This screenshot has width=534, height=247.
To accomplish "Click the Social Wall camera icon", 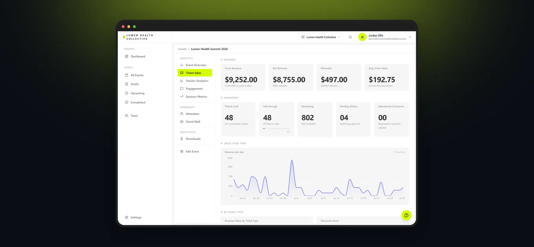I will tap(182, 122).
